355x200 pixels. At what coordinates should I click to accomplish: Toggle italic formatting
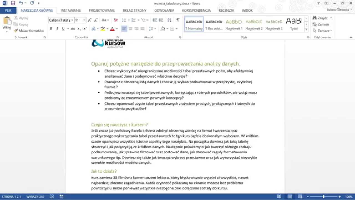click(x=57, y=29)
